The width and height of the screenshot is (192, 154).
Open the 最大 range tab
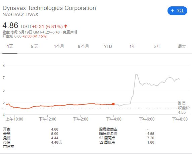(x=182, y=47)
